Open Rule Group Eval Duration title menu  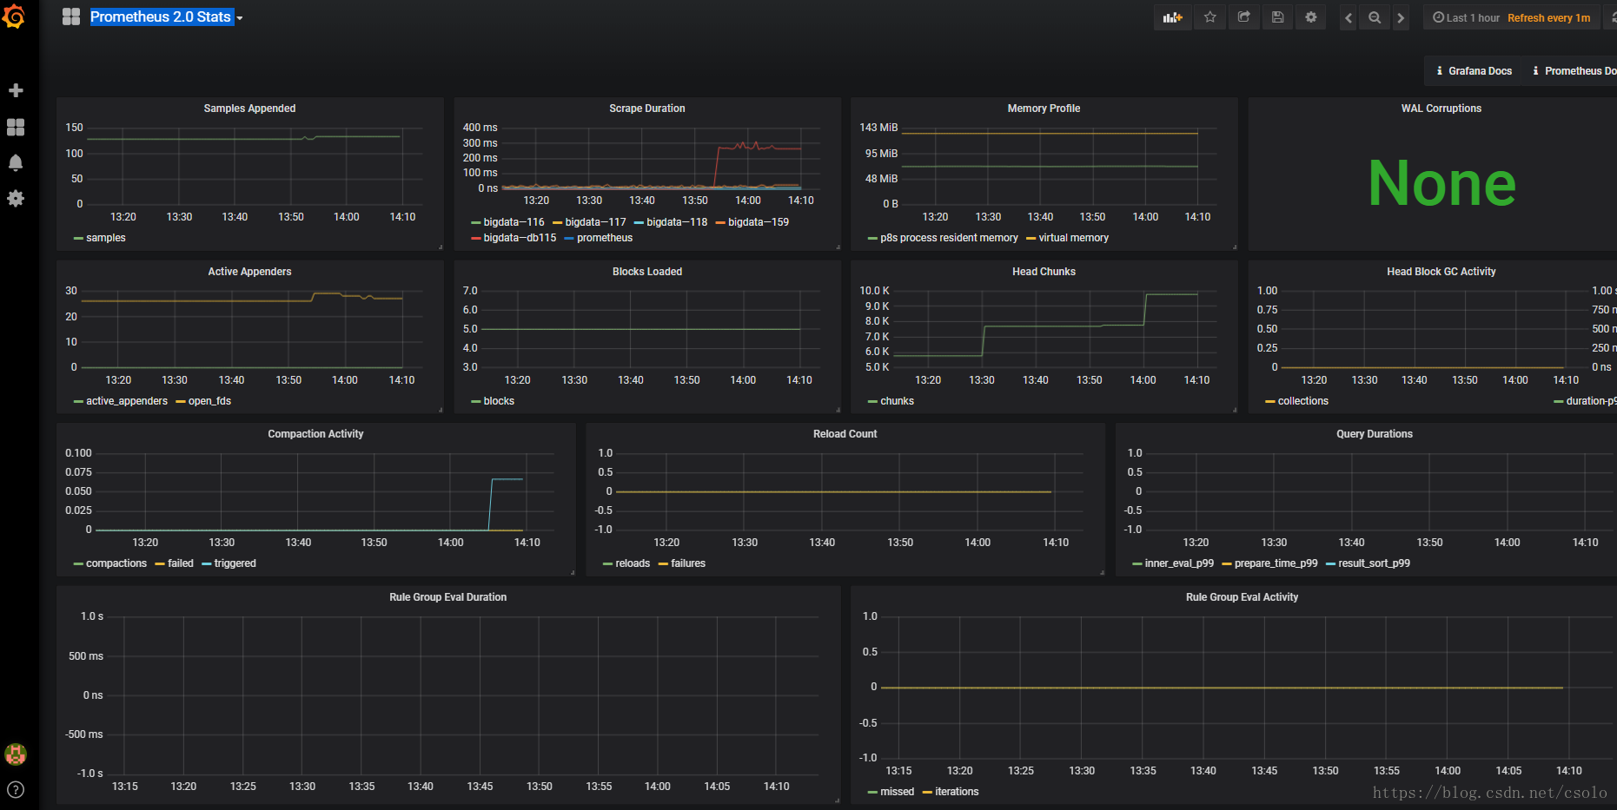[447, 597]
